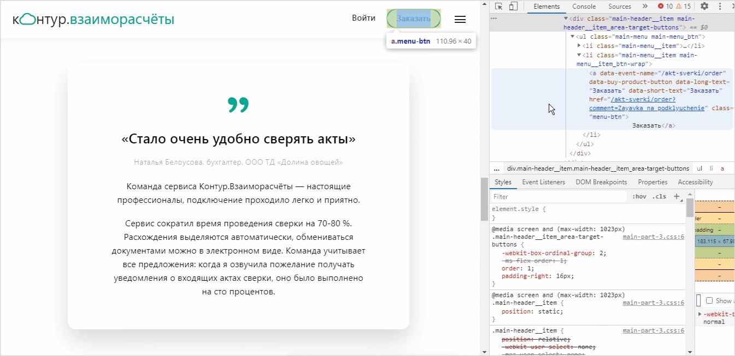Click the webpage vertical scrollbar thumb
The height and width of the screenshot is (356, 735).
pos(484,199)
